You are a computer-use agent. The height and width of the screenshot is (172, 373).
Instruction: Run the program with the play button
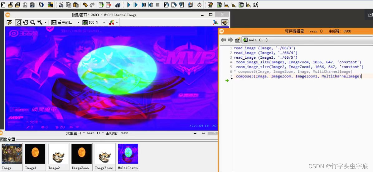129,5
